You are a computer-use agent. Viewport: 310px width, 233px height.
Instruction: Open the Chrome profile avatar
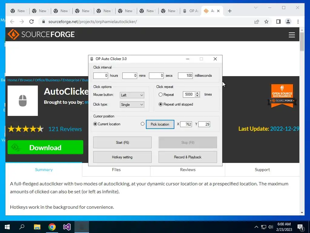tap(288, 22)
